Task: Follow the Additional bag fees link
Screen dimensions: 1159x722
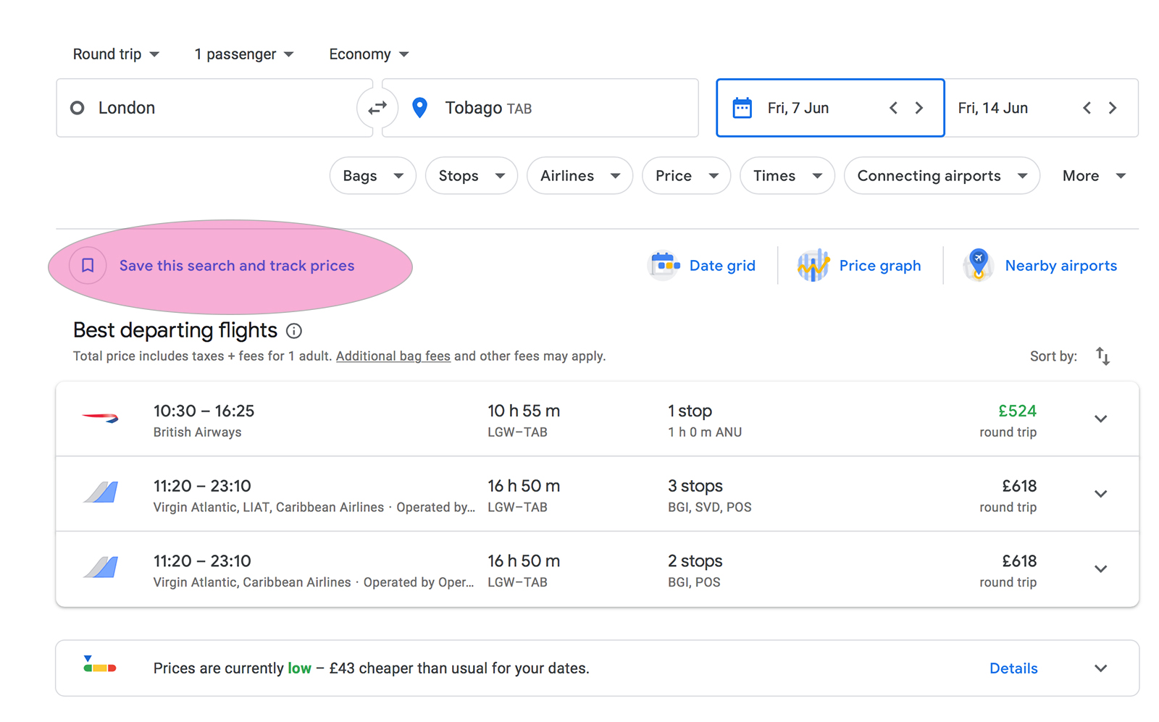Action: pos(393,356)
